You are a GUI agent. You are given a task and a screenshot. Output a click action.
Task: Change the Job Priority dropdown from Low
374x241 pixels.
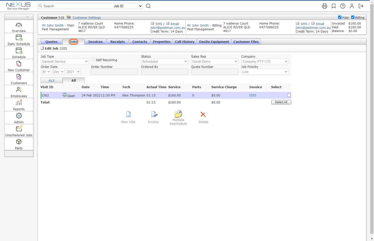(265, 72)
